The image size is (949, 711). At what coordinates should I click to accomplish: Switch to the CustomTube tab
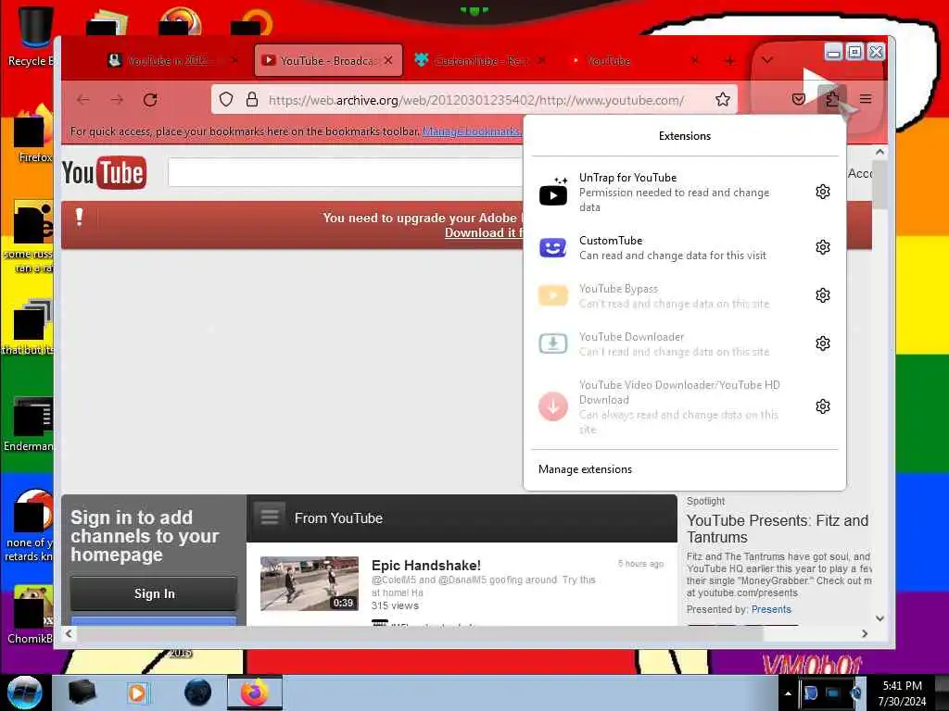click(481, 60)
